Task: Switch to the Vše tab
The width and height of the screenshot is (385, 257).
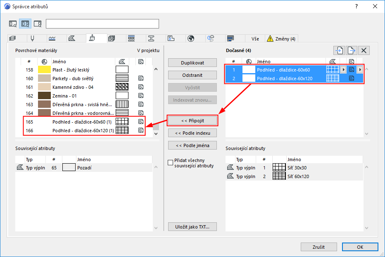Action: 255,38
